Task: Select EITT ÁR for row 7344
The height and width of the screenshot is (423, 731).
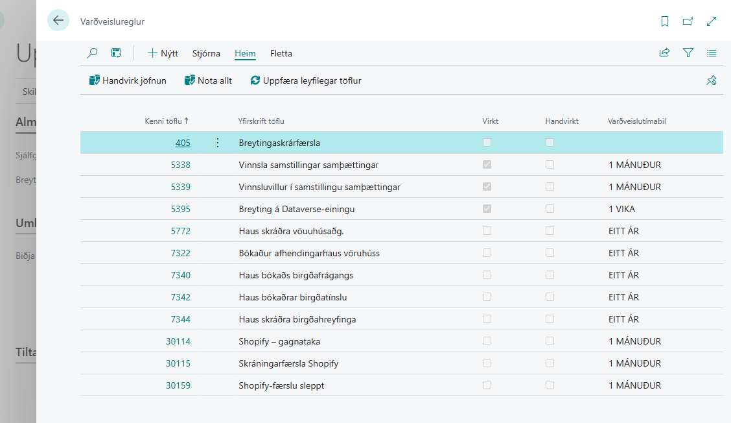Action: click(x=624, y=319)
